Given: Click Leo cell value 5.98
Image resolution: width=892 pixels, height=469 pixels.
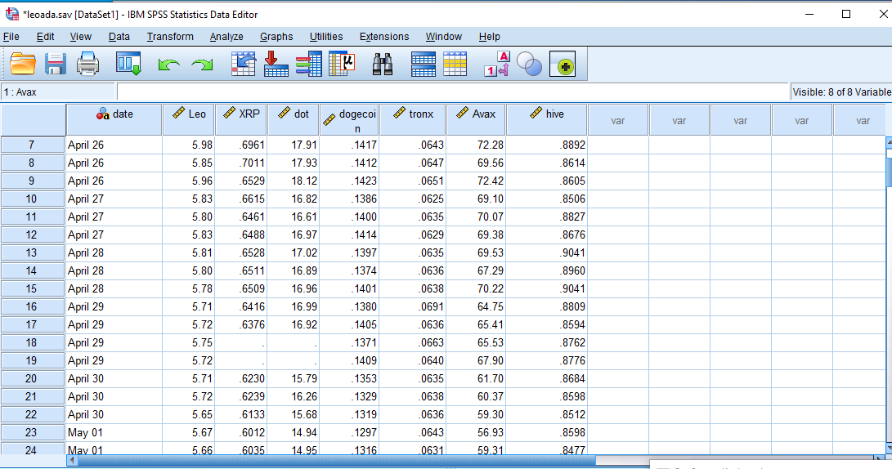Looking at the screenshot, I should [x=189, y=145].
